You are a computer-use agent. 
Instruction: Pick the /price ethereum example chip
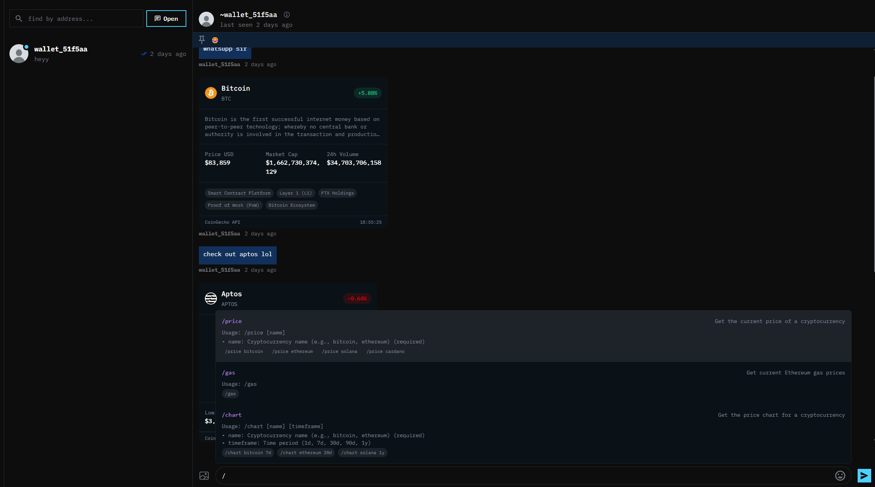click(x=293, y=351)
